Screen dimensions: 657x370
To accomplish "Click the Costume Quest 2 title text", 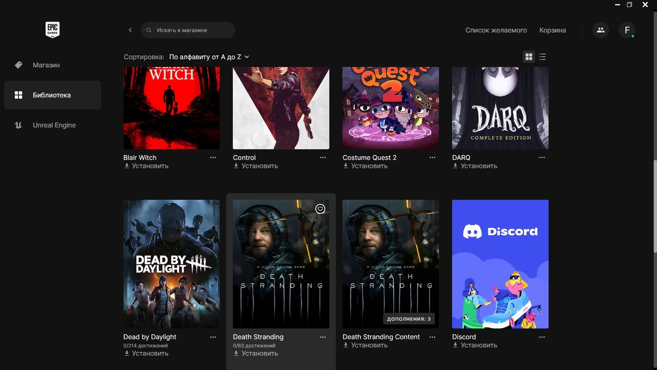I will click(x=370, y=158).
